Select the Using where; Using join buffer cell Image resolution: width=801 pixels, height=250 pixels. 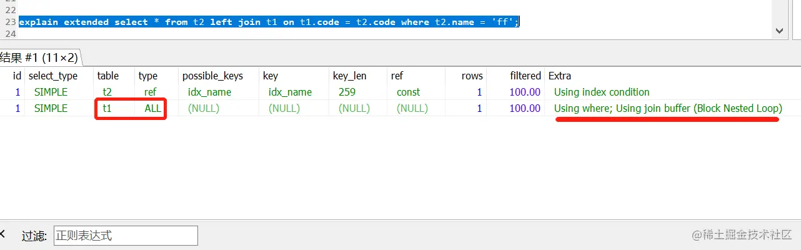click(x=668, y=108)
